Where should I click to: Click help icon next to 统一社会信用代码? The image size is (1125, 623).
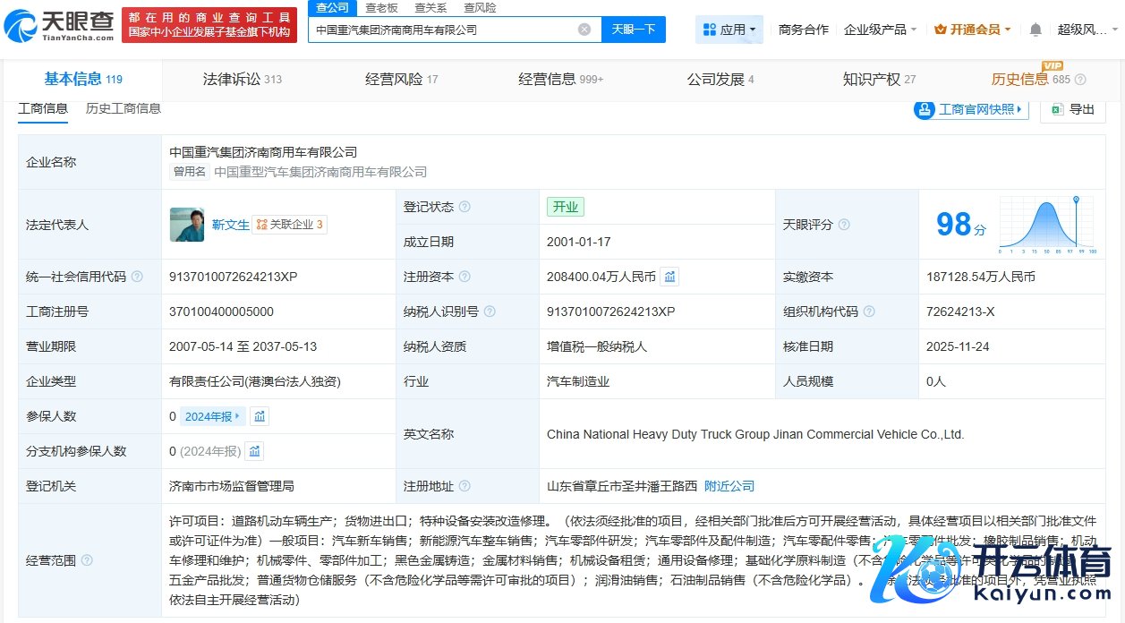[137, 277]
